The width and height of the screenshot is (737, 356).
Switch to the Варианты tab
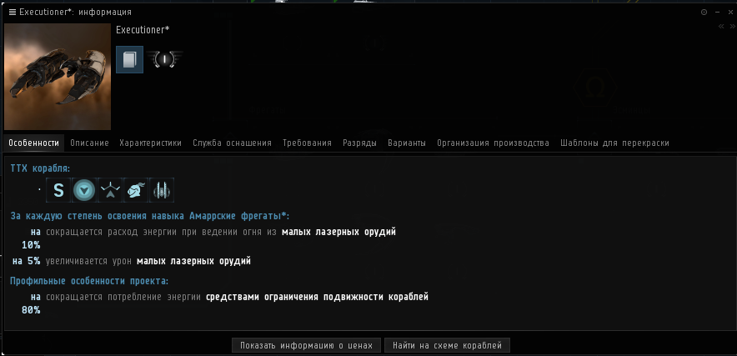click(x=407, y=143)
